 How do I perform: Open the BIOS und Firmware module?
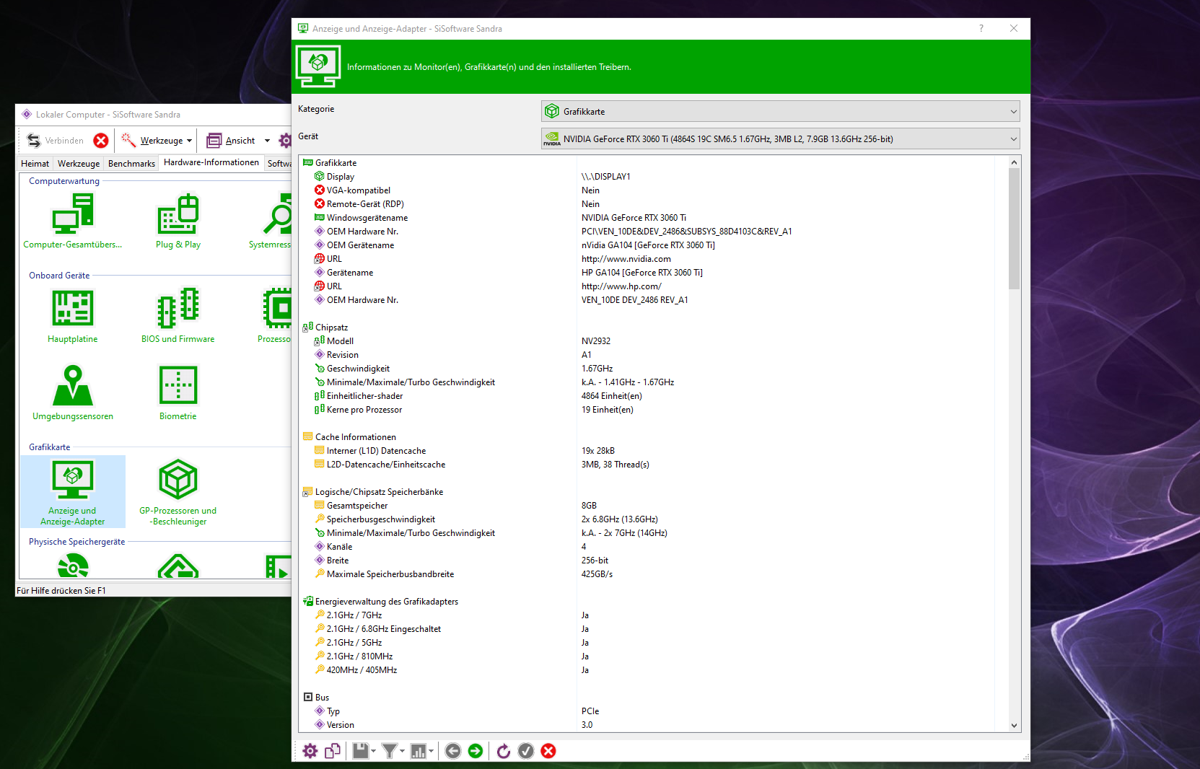[178, 316]
